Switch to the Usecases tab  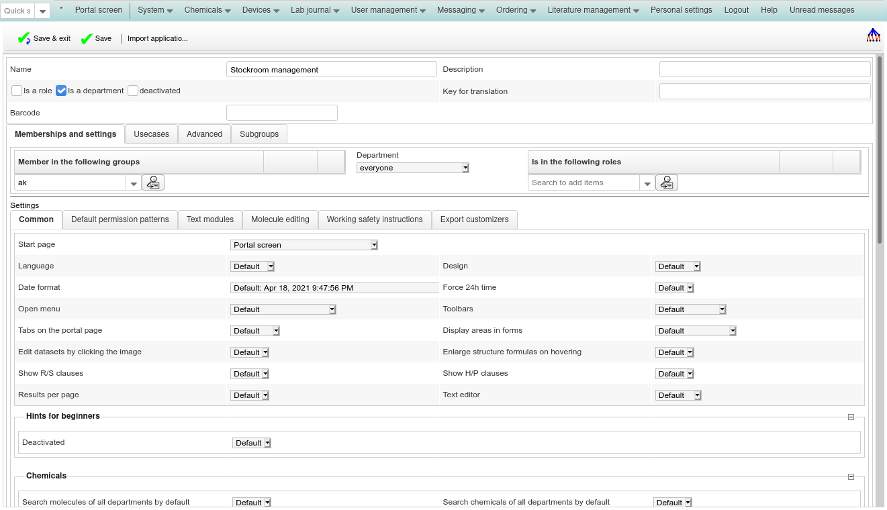[151, 134]
